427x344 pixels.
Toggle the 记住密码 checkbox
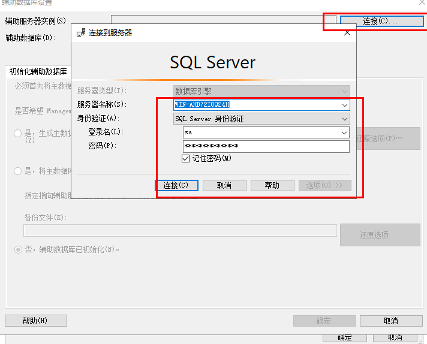(x=185, y=158)
